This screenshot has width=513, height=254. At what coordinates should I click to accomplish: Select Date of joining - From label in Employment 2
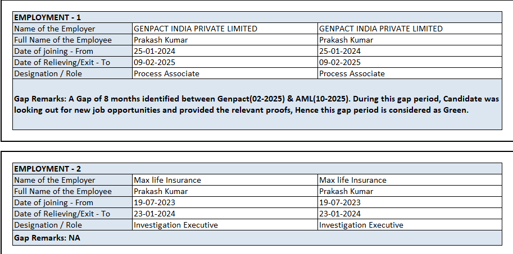click(x=54, y=202)
